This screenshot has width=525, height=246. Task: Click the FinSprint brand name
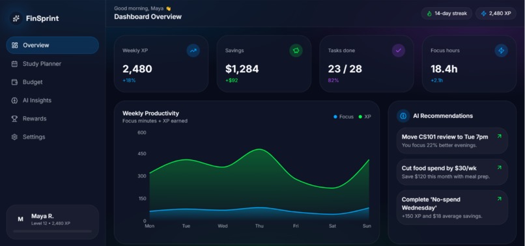(x=42, y=18)
